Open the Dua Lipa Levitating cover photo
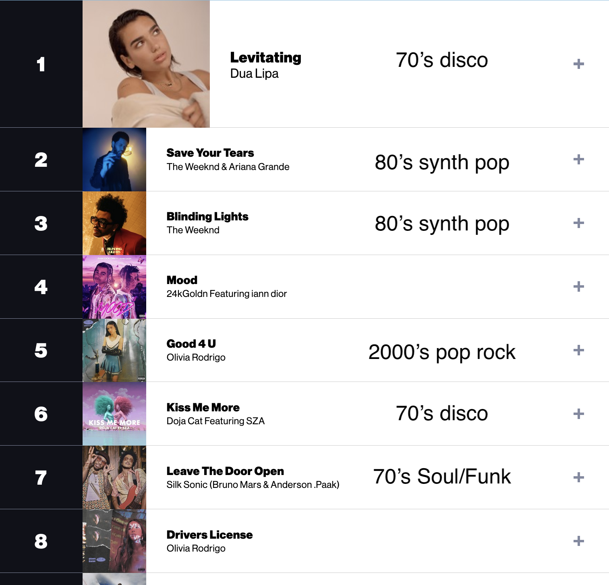 click(146, 64)
